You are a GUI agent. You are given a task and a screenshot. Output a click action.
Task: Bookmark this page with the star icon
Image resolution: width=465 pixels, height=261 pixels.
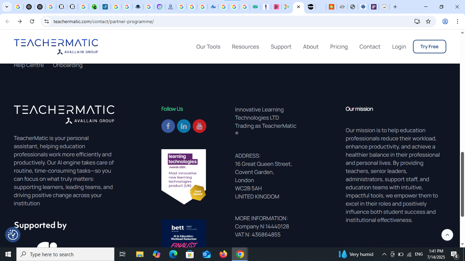click(x=428, y=21)
